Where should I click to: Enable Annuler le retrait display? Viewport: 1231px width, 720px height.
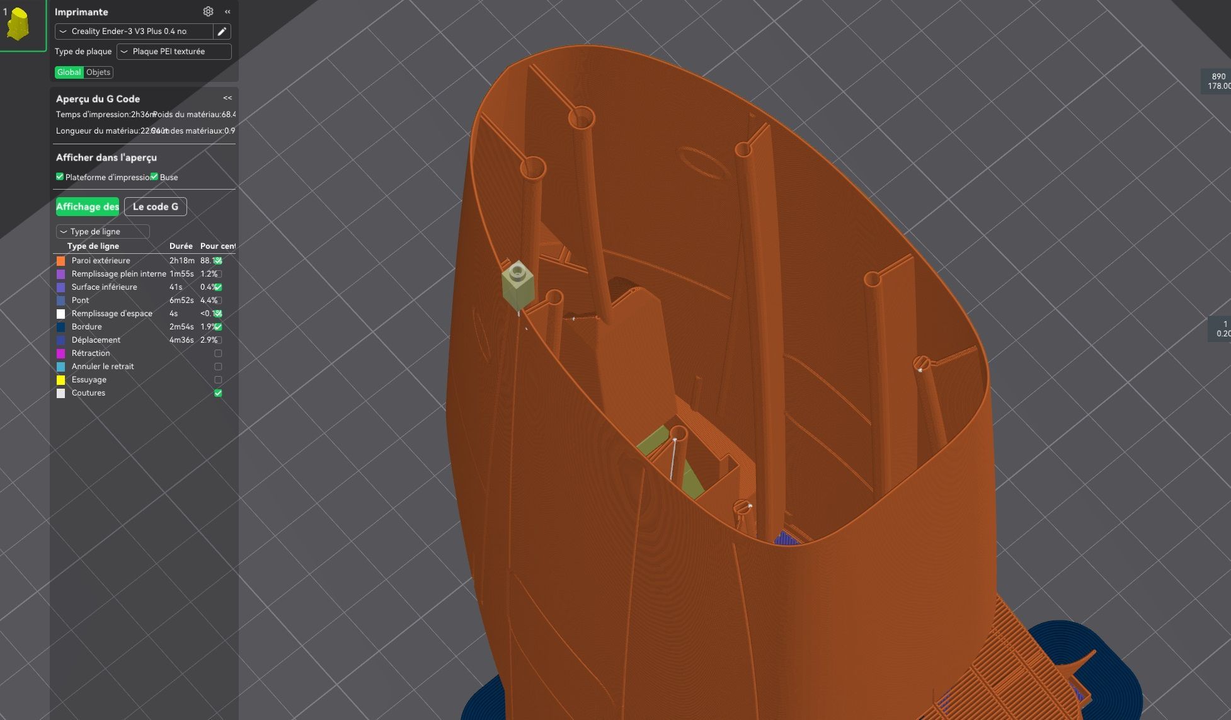[x=218, y=367]
